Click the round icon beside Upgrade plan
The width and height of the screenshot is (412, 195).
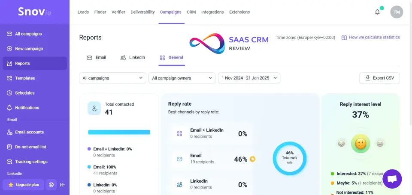click(51, 185)
